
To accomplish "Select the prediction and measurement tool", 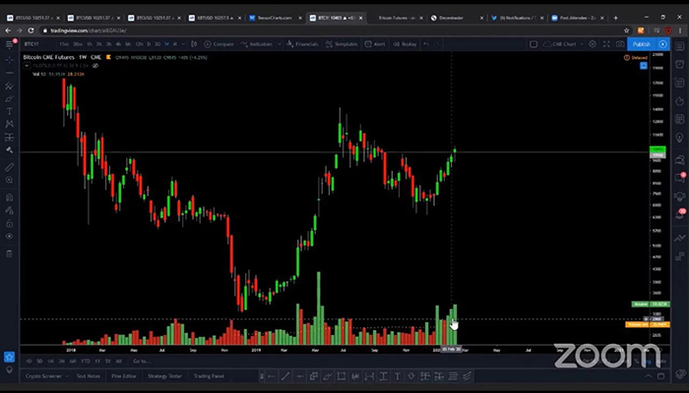I will (x=9, y=138).
